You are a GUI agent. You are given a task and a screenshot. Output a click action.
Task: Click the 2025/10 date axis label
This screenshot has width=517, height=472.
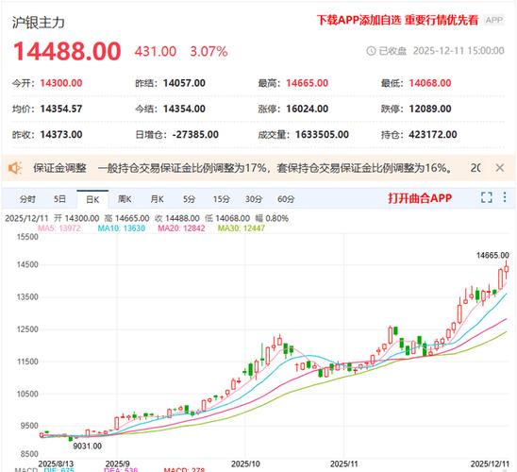pos(245,464)
